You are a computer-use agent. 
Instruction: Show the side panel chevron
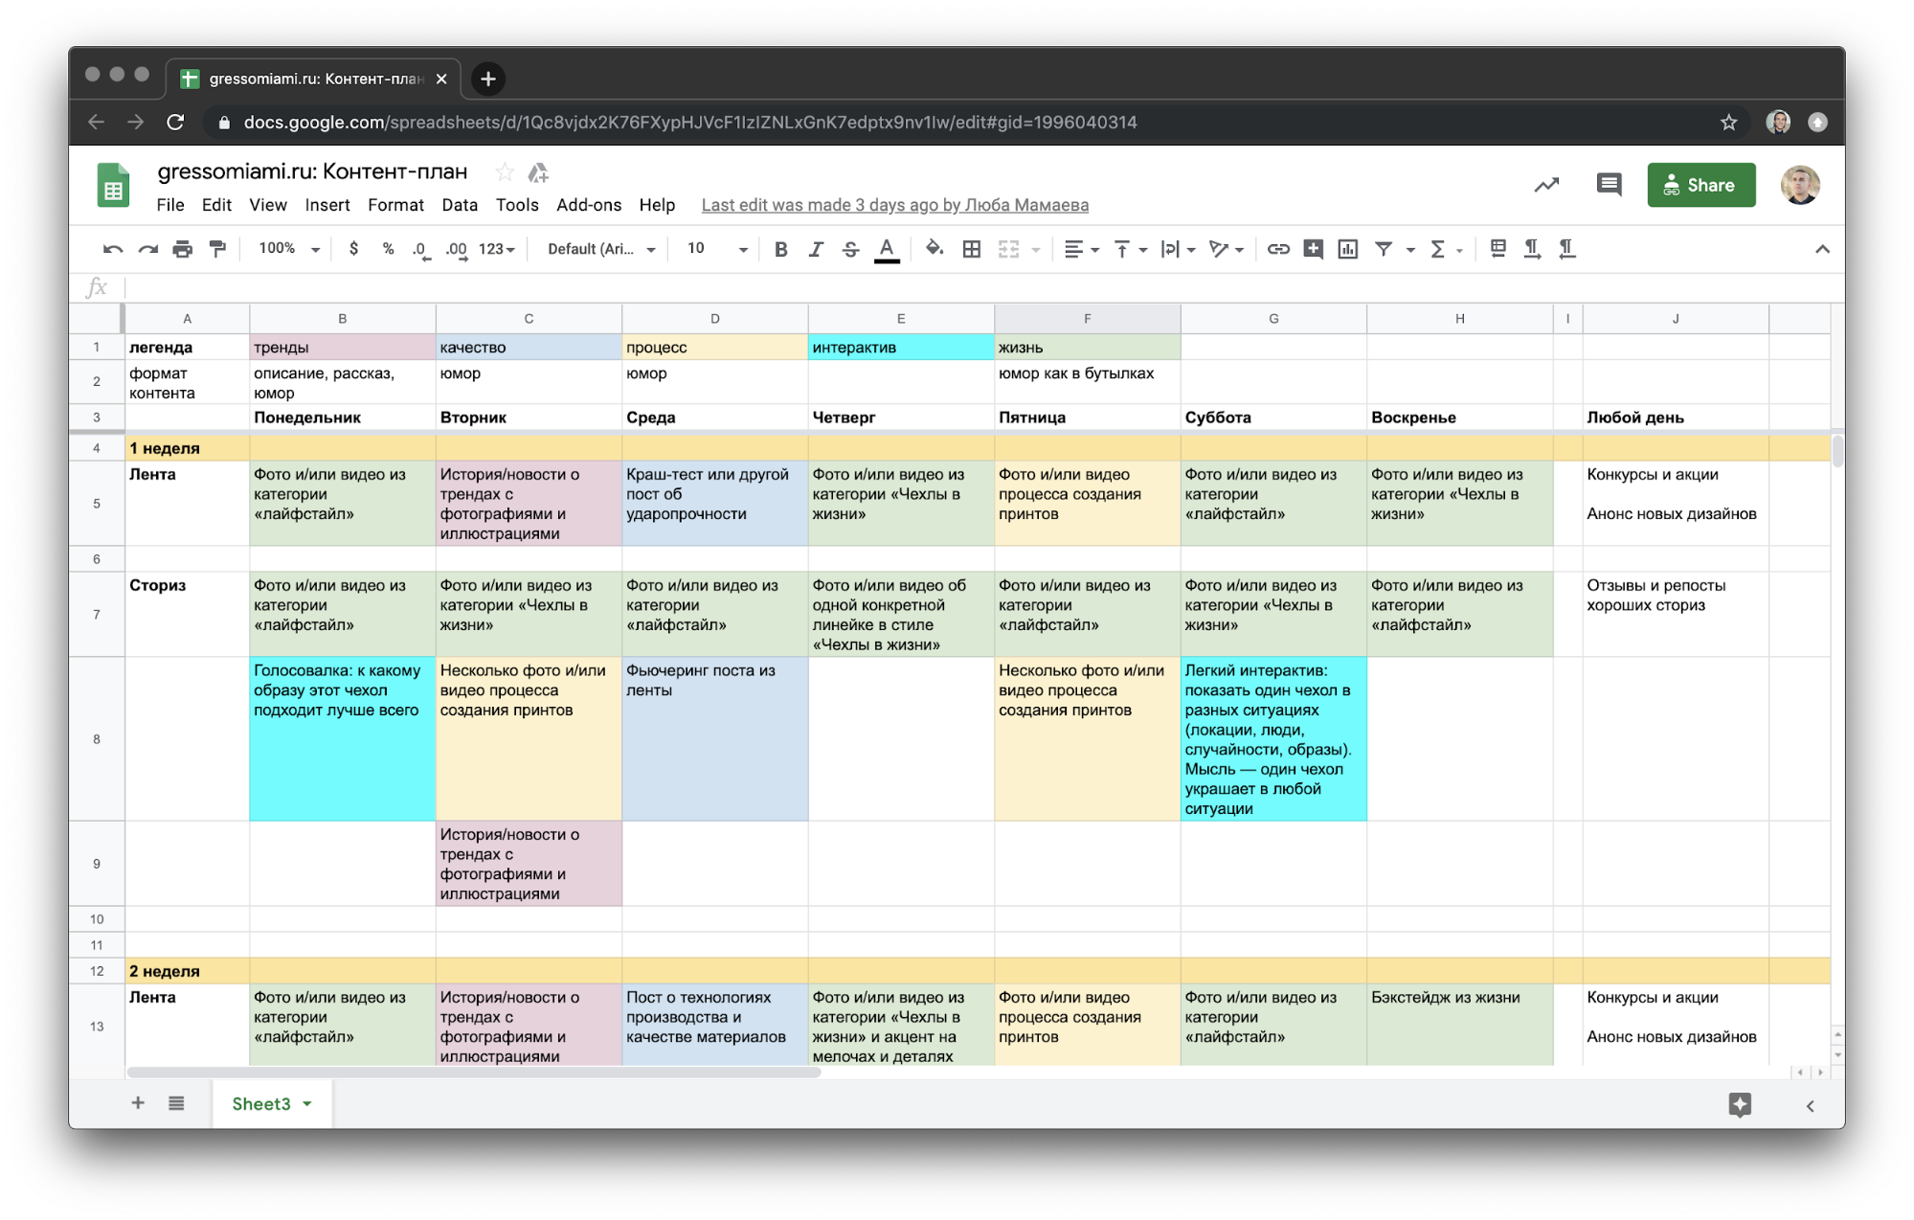click(x=1810, y=1105)
